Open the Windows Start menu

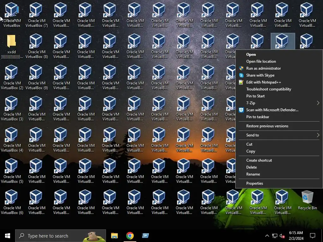(x=8, y=236)
